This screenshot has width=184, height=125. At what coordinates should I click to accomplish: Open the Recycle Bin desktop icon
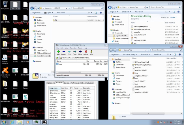(x=5, y=5)
